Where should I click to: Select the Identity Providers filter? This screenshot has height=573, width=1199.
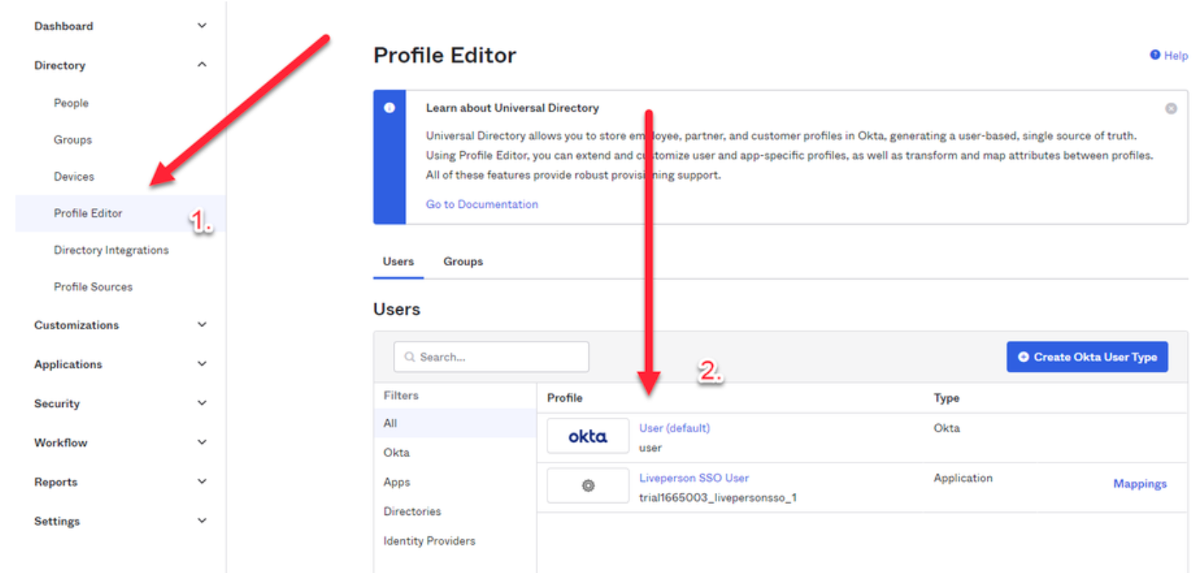tap(429, 541)
